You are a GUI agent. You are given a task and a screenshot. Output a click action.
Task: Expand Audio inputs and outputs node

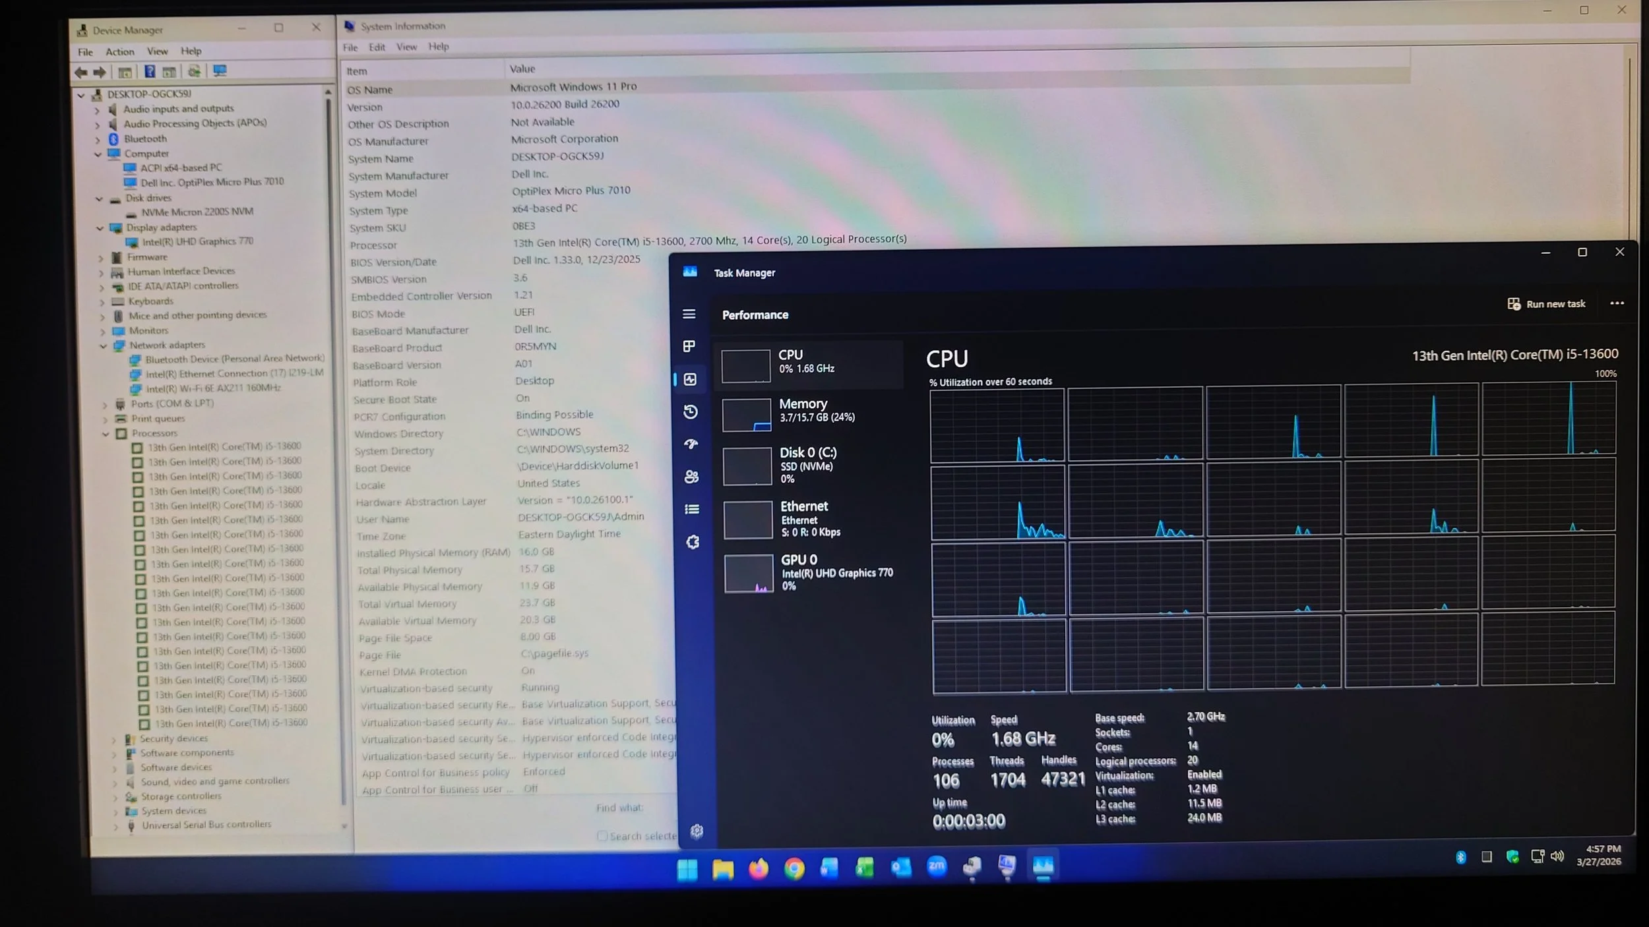(97, 109)
